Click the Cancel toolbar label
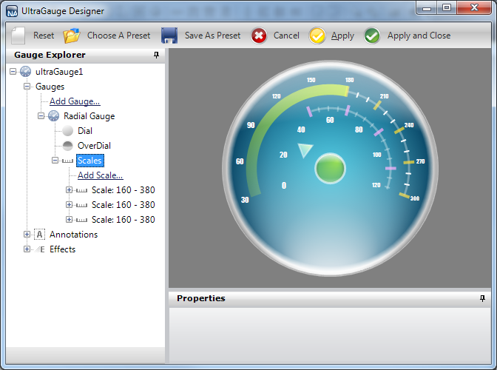The height and width of the screenshot is (370, 497). pos(286,36)
